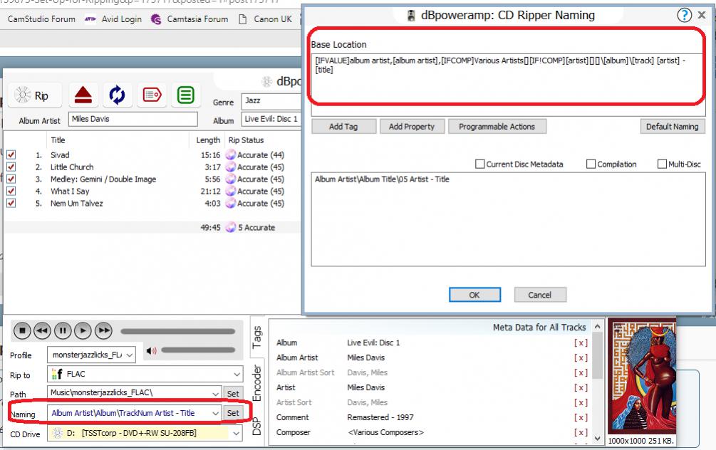
Task: Open help in the CD Ripper Naming dialog
Action: (684, 16)
